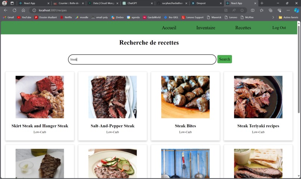The image size is (301, 179).
Task: Click the Steak Bites title
Action: 185,126
